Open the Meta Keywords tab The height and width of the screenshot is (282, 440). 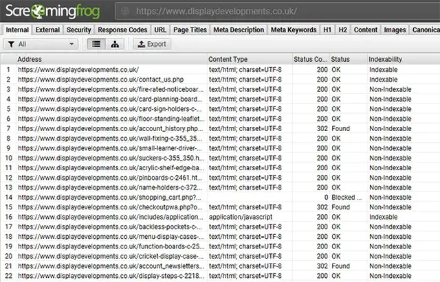click(294, 30)
